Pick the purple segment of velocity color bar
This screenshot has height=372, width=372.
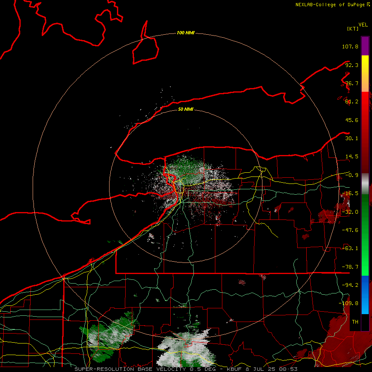coord(365,46)
